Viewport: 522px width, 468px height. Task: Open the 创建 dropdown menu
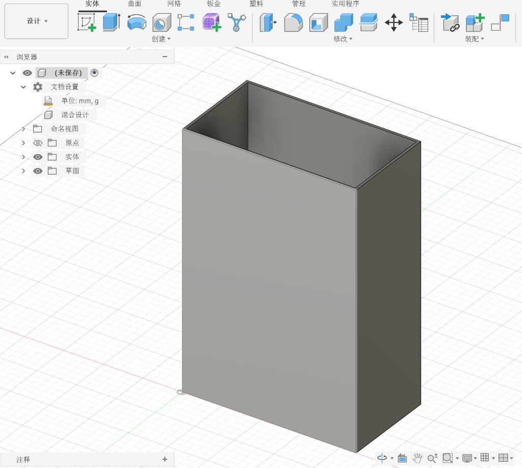(161, 39)
